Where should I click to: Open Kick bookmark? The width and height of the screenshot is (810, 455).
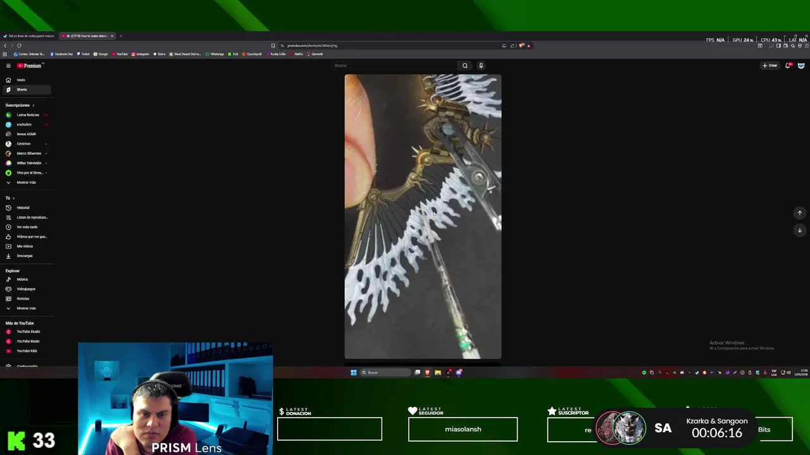[x=234, y=54]
